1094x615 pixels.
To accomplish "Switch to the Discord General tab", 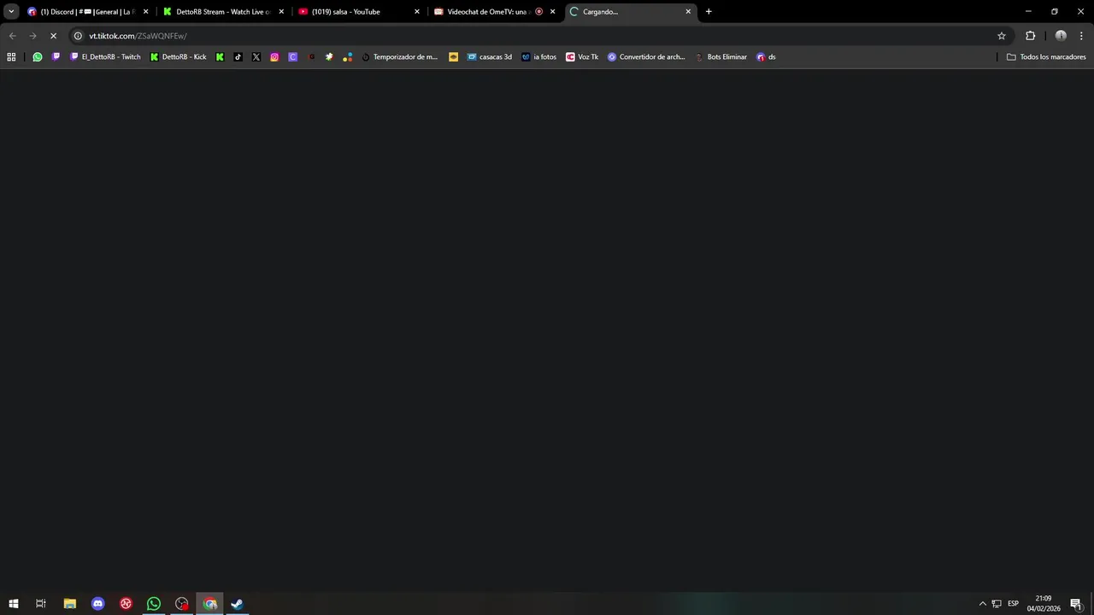I will tap(88, 12).
